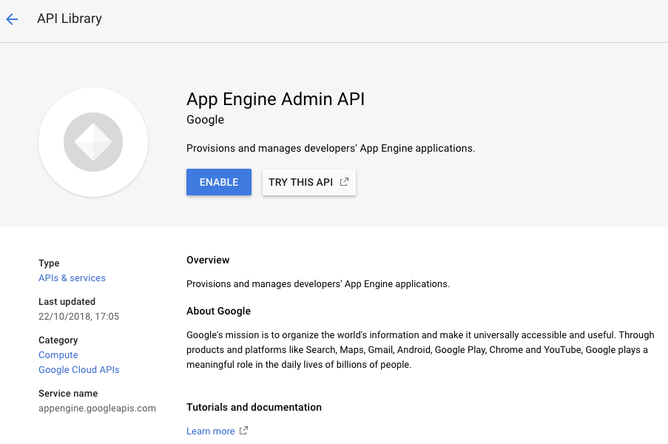Enable the App Engine Admin API

pyautogui.click(x=218, y=182)
